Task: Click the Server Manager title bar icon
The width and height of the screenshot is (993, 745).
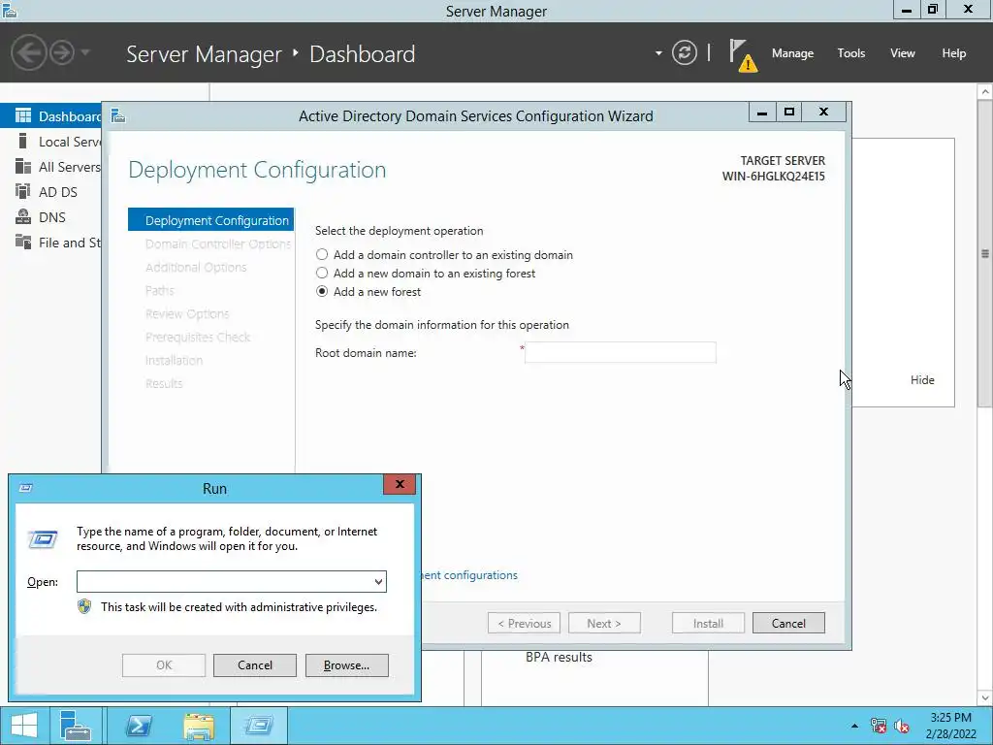Action: point(9,11)
